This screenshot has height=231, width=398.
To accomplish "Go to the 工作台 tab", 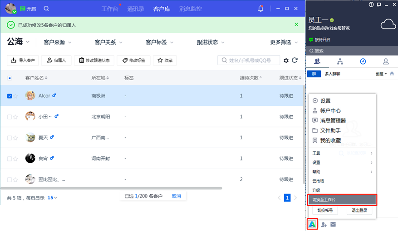I will click(110, 9).
